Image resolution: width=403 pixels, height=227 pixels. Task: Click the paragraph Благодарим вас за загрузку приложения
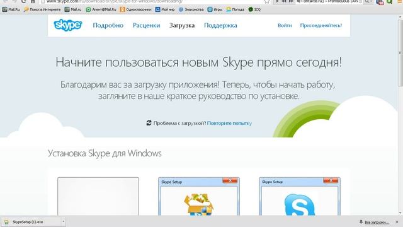pyautogui.click(x=198, y=90)
